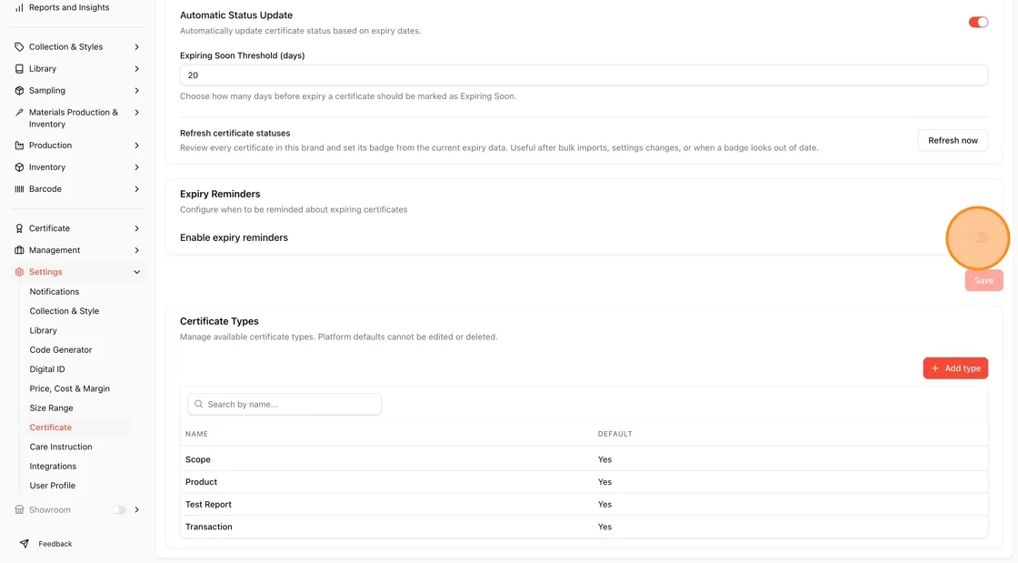Image resolution: width=1018 pixels, height=563 pixels.
Task: Expand the Production menu chevron
Action: (136, 146)
